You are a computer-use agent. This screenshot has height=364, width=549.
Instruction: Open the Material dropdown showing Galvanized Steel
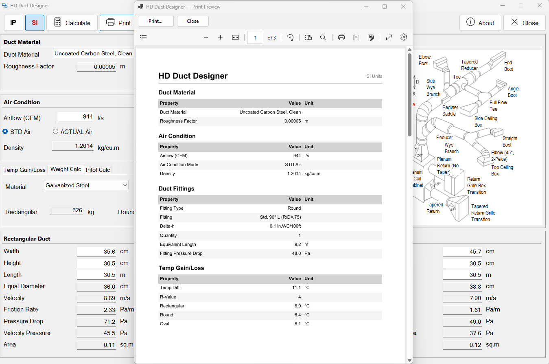pyautogui.click(x=86, y=185)
